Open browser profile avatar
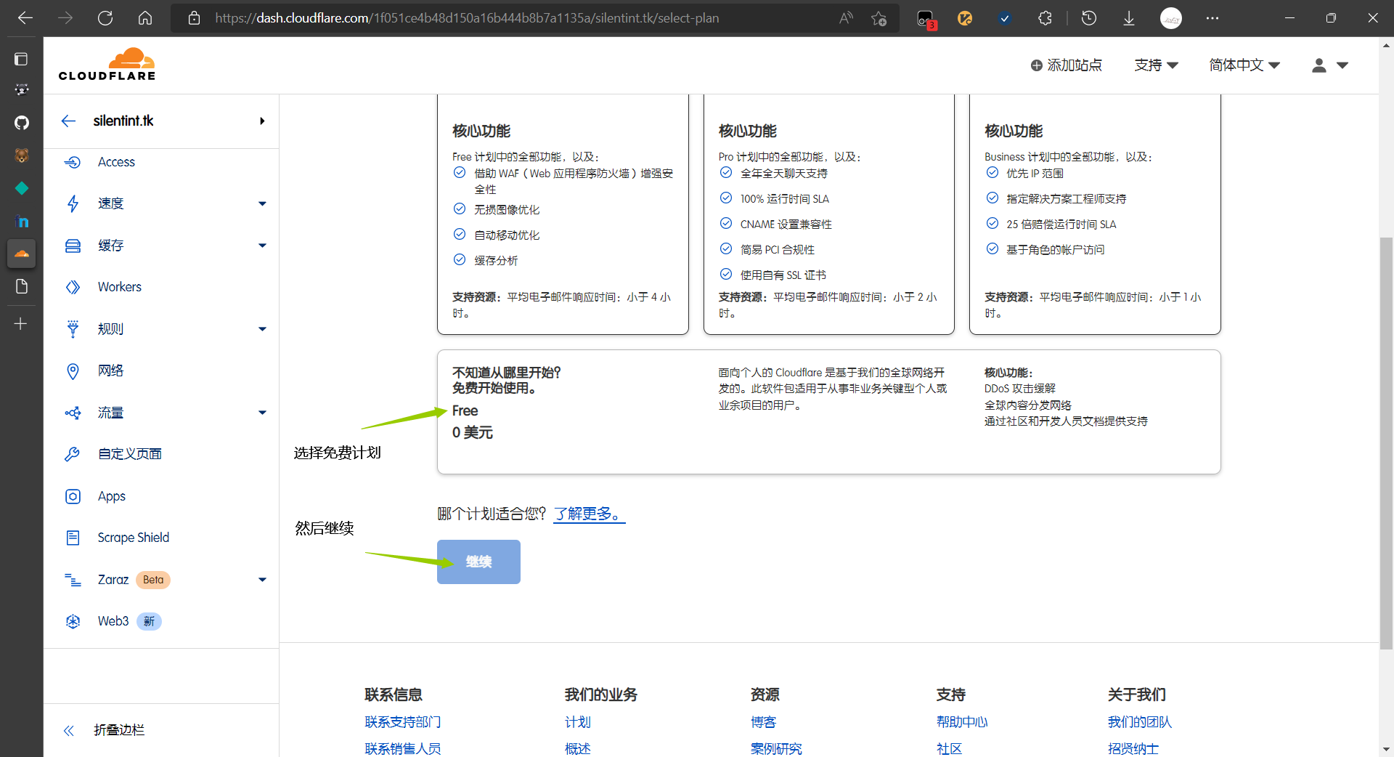The image size is (1394, 757). [1170, 18]
